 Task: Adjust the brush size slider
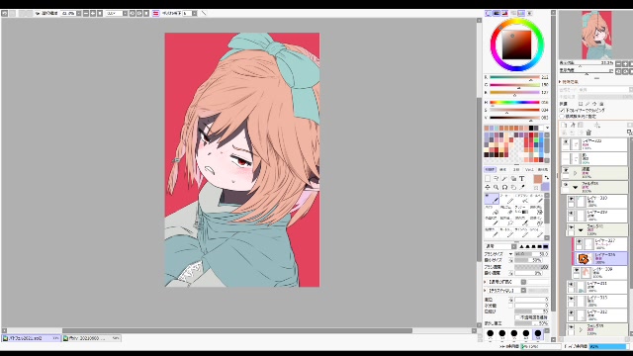point(531,254)
